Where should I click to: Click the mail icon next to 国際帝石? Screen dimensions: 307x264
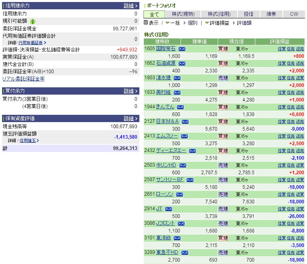[182, 49]
